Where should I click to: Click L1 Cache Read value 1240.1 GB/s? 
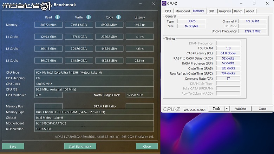(x=48, y=36)
